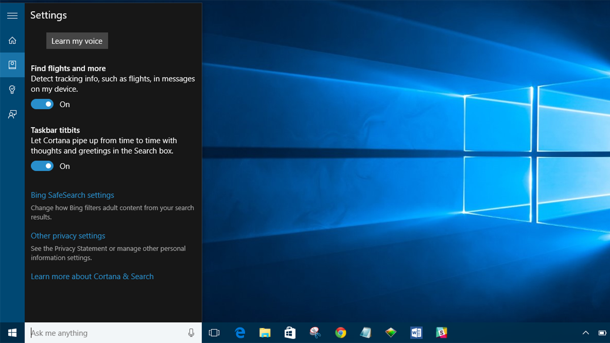Open Microsoft Word from taskbar

(x=416, y=333)
